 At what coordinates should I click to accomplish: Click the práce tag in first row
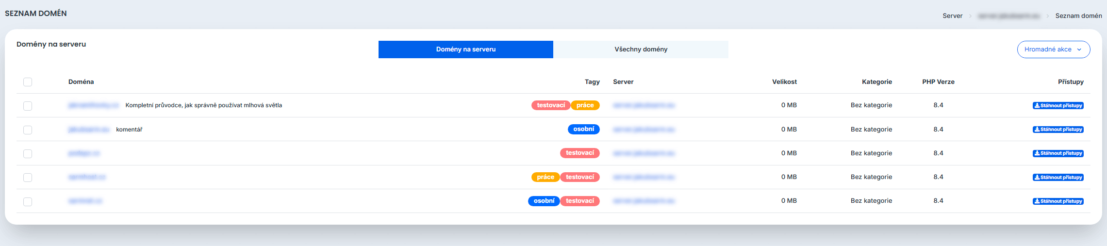coord(585,105)
